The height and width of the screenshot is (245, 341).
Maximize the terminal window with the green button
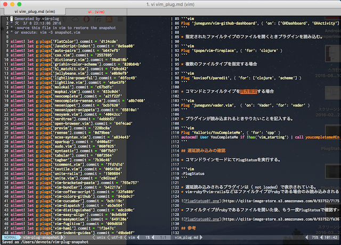(x=19, y=4)
